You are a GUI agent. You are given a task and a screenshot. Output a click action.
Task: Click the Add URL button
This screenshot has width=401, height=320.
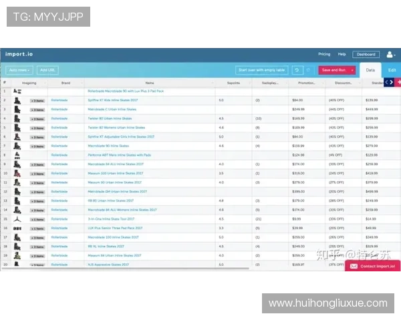[47, 70]
